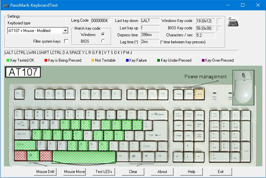The height and width of the screenshot is (178, 266).
Task: Open the Help button
Action: [192, 172]
